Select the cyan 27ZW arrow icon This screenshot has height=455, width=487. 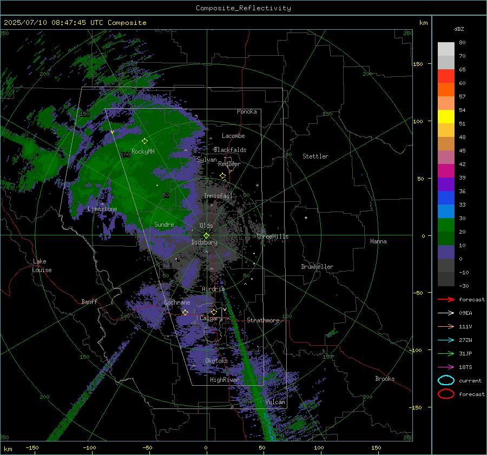pyautogui.click(x=446, y=340)
